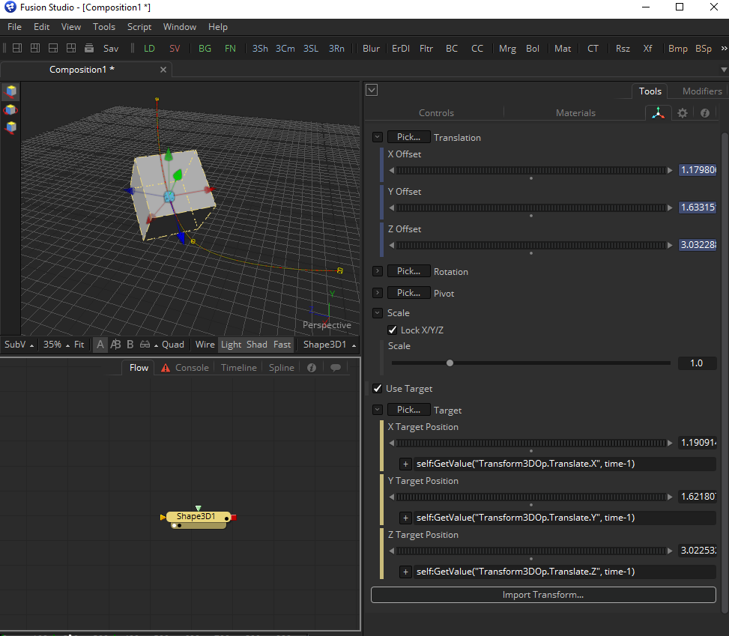Select the Shape3D1 node in Flow
Viewport: 729px width, 636px height.
click(196, 517)
